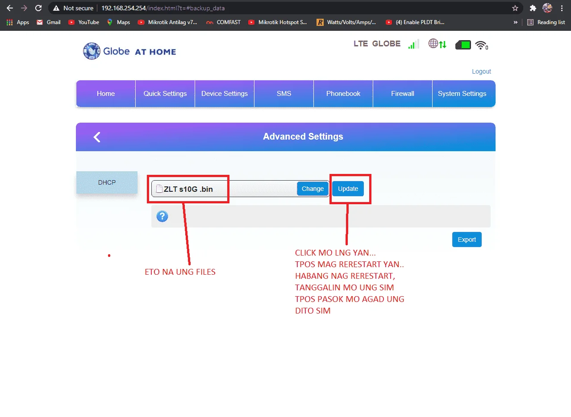Open the Maps bookmark
571x417 pixels.
[x=118, y=22]
